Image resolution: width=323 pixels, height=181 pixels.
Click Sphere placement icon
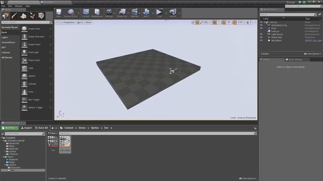click(x=24, y=76)
